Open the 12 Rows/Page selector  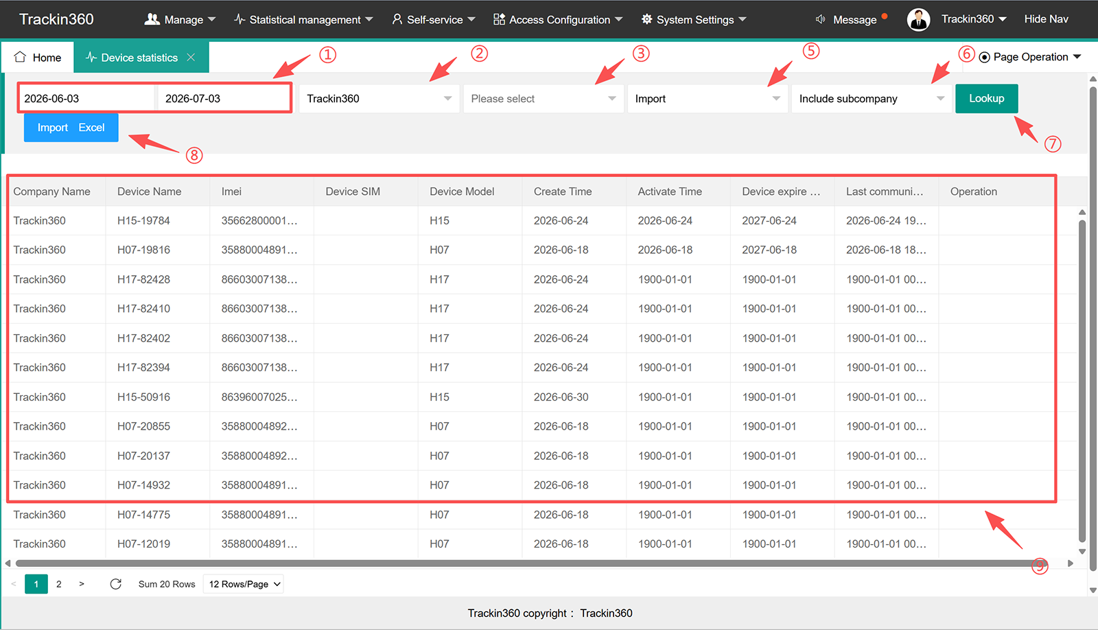point(244,584)
